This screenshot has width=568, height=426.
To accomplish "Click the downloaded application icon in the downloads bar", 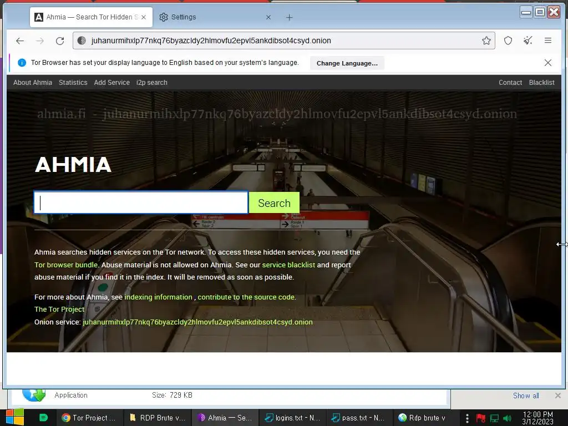I will pyautogui.click(x=34, y=395).
